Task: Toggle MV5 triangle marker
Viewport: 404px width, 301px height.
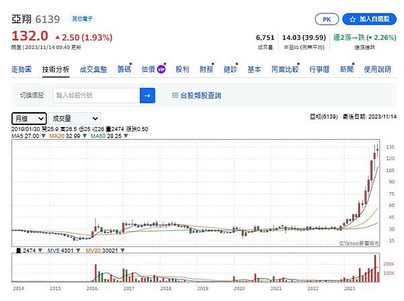Action: (78, 251)
